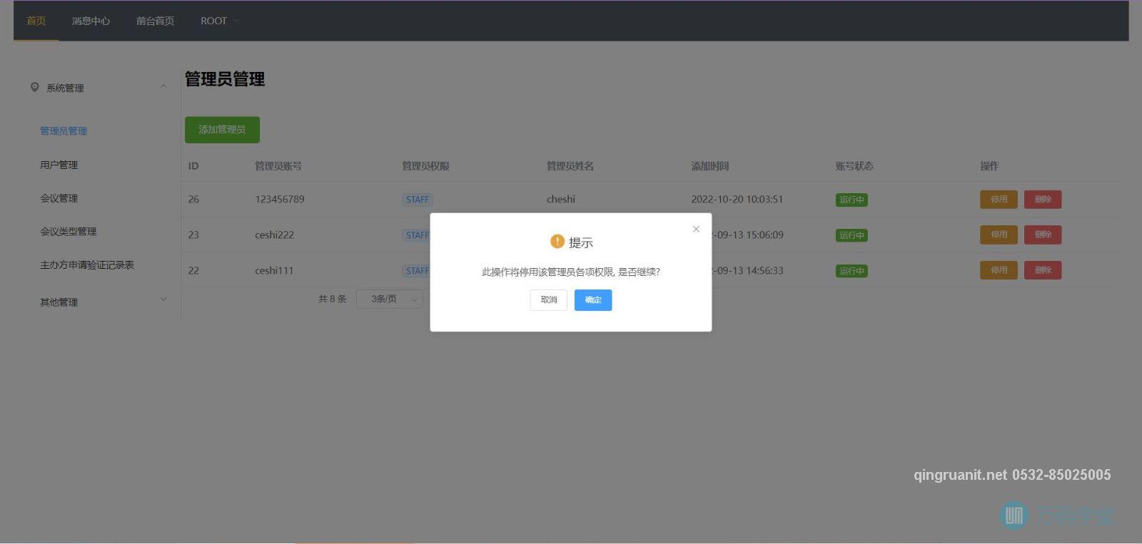Click 删除 for account ceshi222
The width and height of the screenshot is (1142, 544).
tap(1043, 235)
